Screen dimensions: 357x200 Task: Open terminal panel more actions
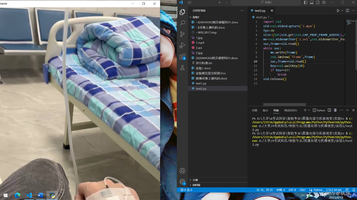(341, 110)
